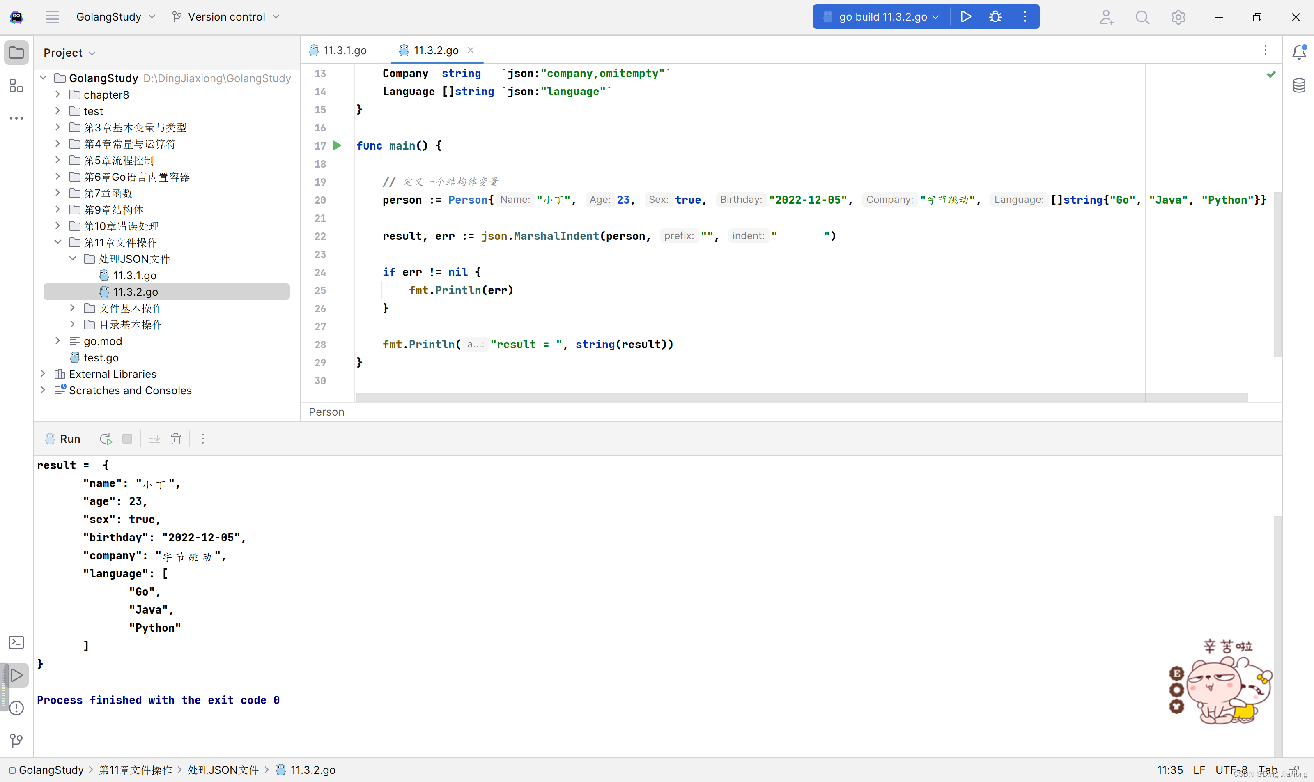This screenshot has width=1314, height=782.
Task: Click the scroll to end icon
Action: [154, 438]
